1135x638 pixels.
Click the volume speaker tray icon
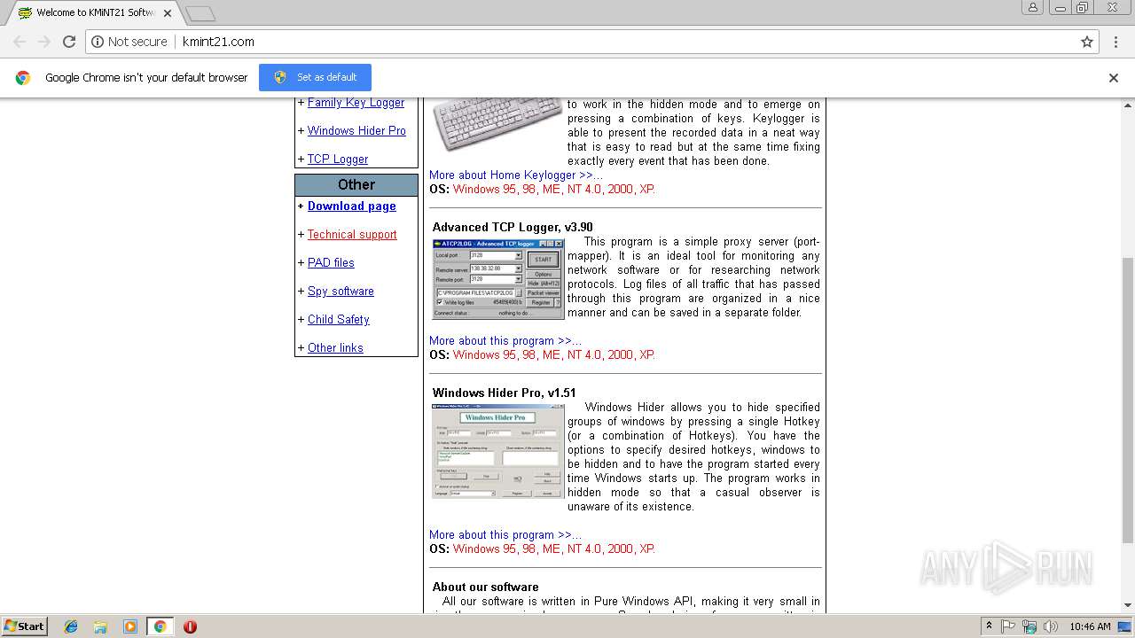[1050, 626]
